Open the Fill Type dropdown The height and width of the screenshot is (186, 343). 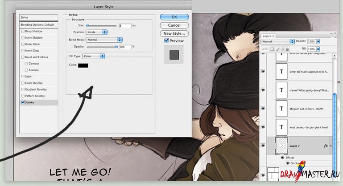click(x=94, y=57)
